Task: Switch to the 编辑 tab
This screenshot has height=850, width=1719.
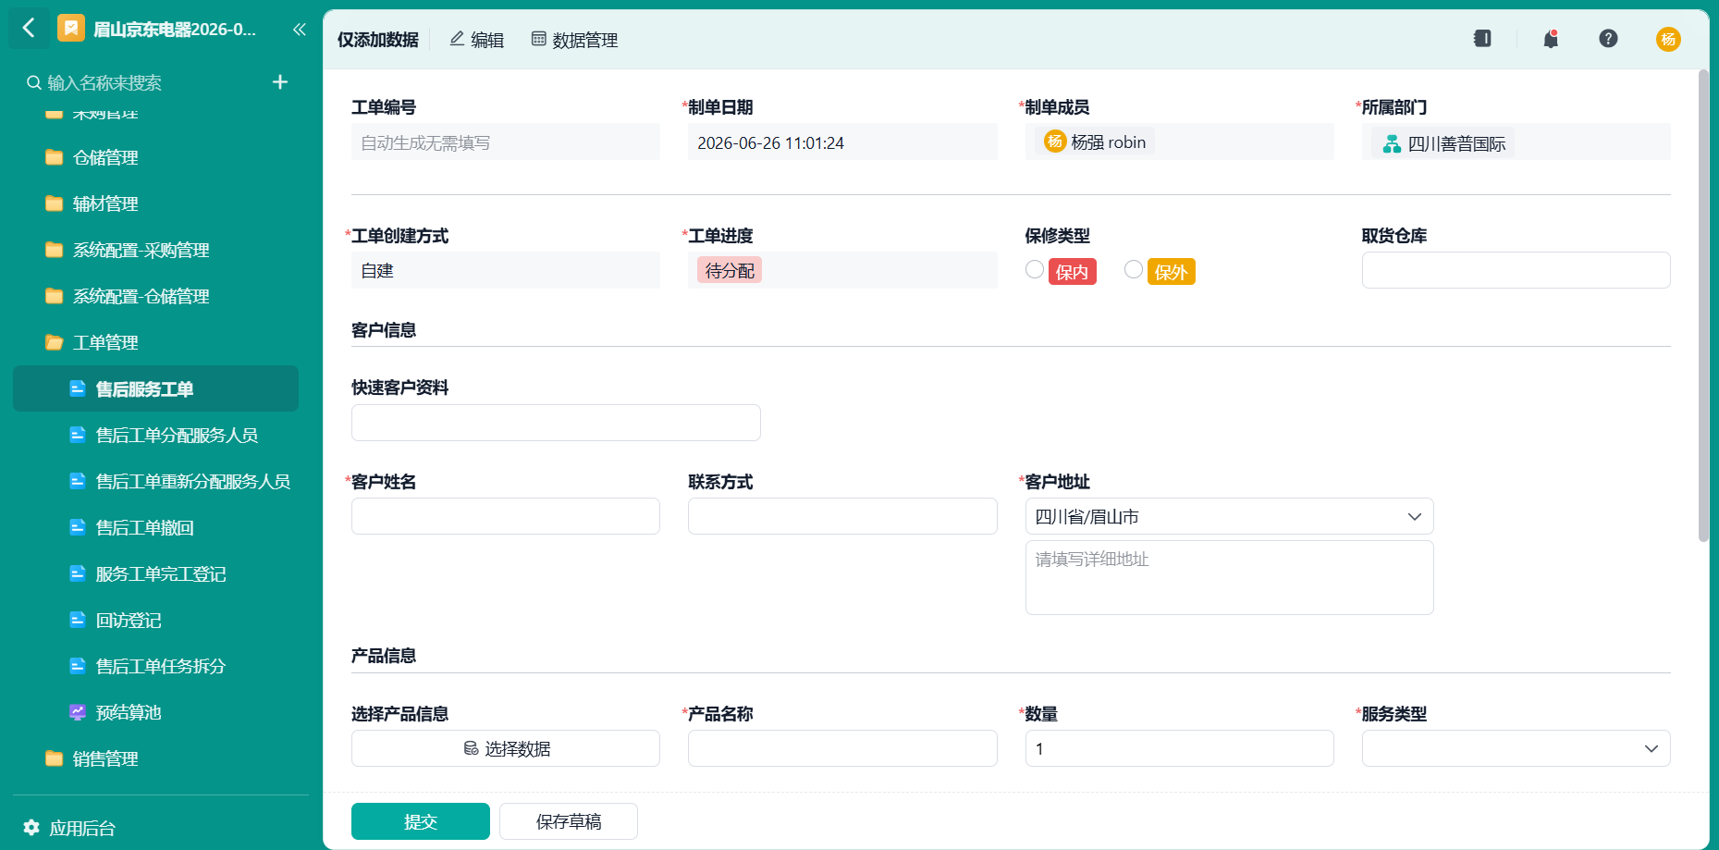Action: (476, 40)
